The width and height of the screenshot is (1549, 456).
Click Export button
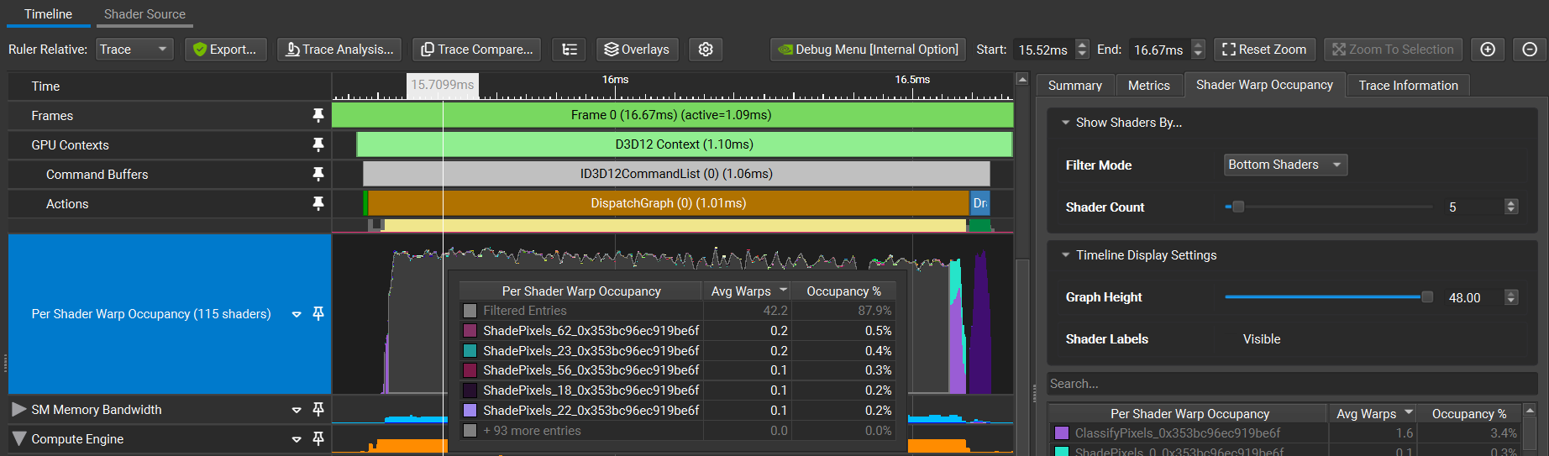(x=225, y=50)
